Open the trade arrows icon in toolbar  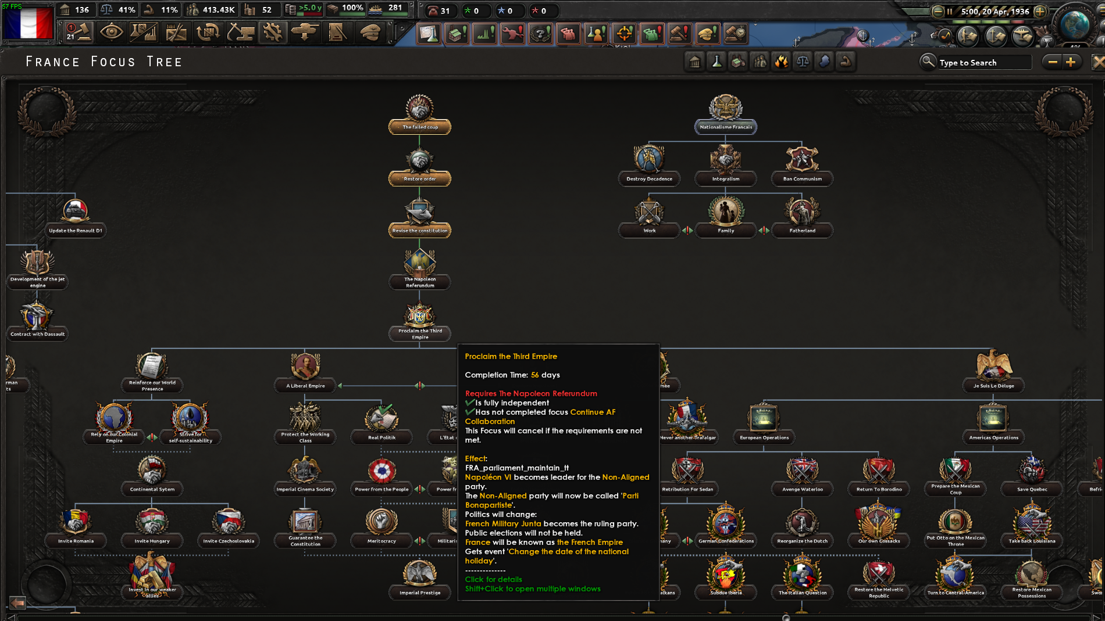click(207, 33)
